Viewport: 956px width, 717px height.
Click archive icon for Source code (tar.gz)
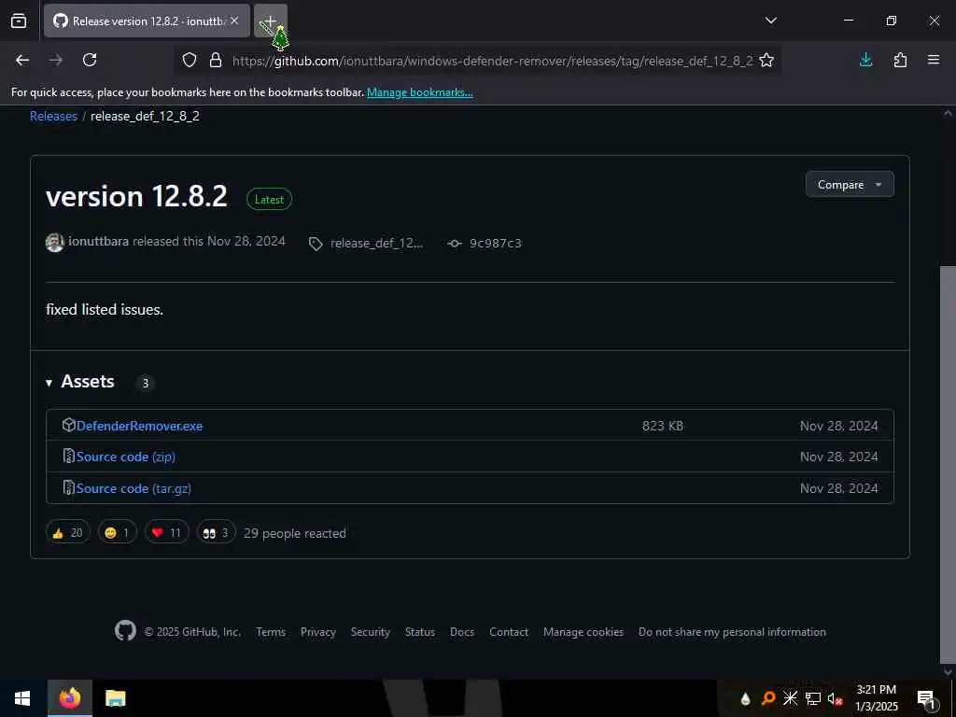pos(69,487)
